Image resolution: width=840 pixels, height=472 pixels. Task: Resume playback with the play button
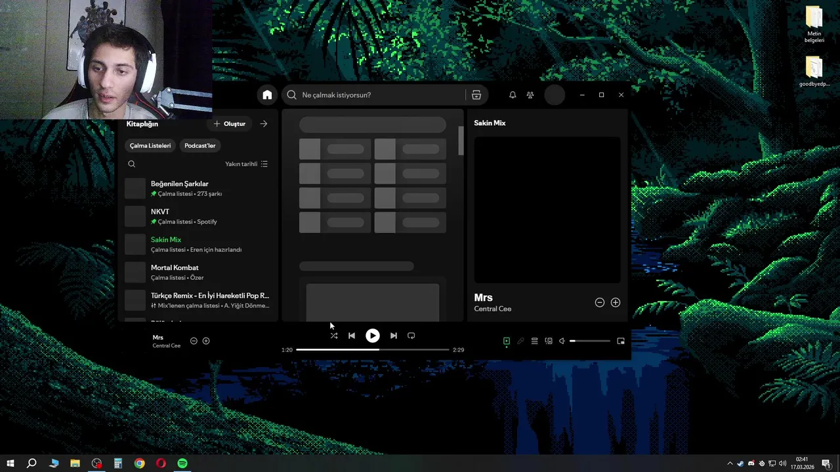pos(372,336)
